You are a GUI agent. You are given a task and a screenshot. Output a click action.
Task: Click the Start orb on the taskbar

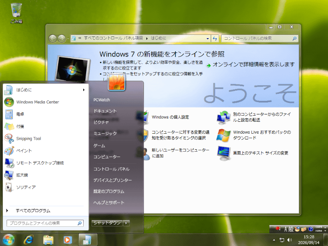click(8, 240)
